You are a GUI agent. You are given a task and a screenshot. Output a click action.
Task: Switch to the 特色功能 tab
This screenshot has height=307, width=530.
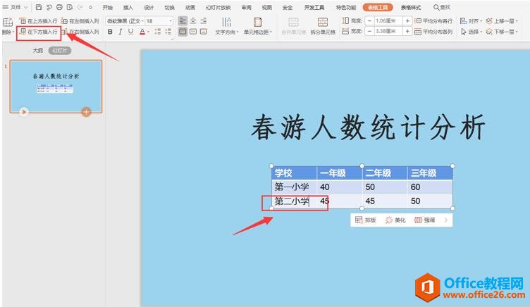click(346, 7)
